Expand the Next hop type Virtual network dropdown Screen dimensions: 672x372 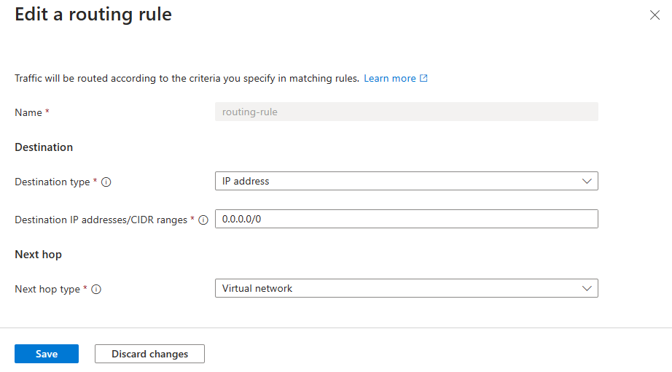point(406,289)
